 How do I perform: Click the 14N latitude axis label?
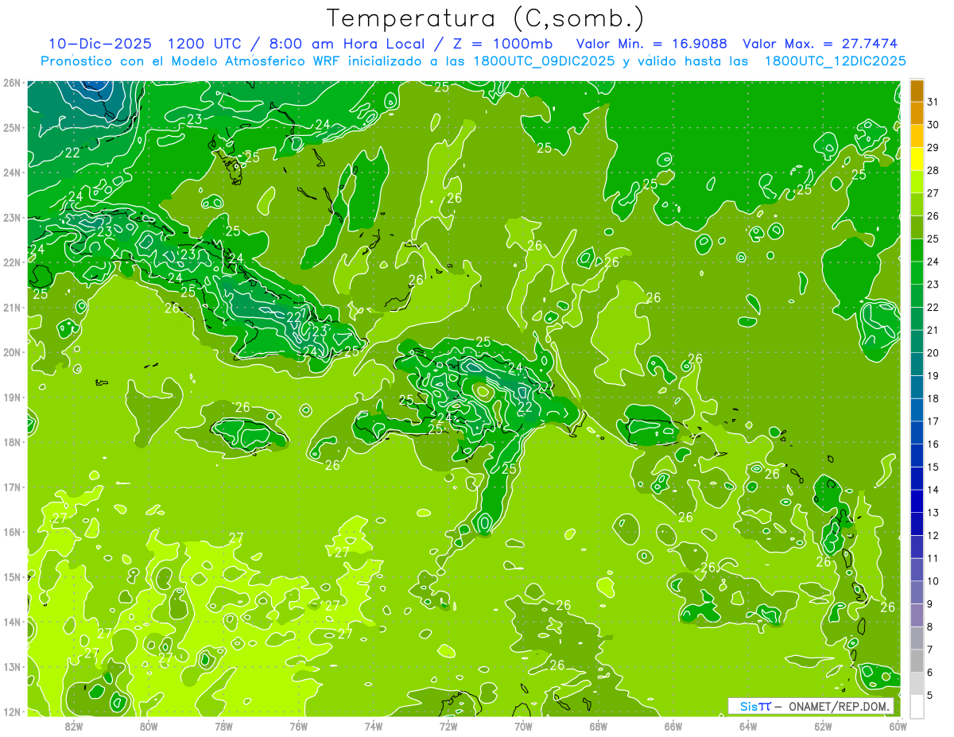click(13, 622)
